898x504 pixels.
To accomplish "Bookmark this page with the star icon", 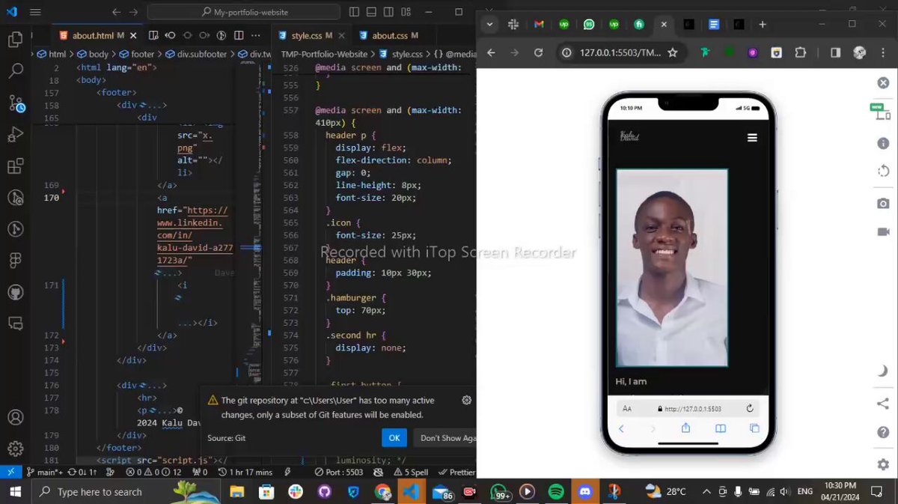I will [x=673, y=52].
